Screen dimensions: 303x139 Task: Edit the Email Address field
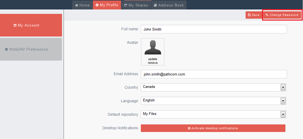coord(214,74)
